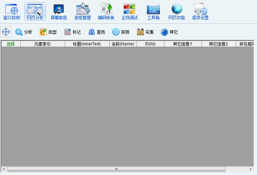257x175 pixels.
Task: Click the crosshair target picker icon
Action: point(6,32)
